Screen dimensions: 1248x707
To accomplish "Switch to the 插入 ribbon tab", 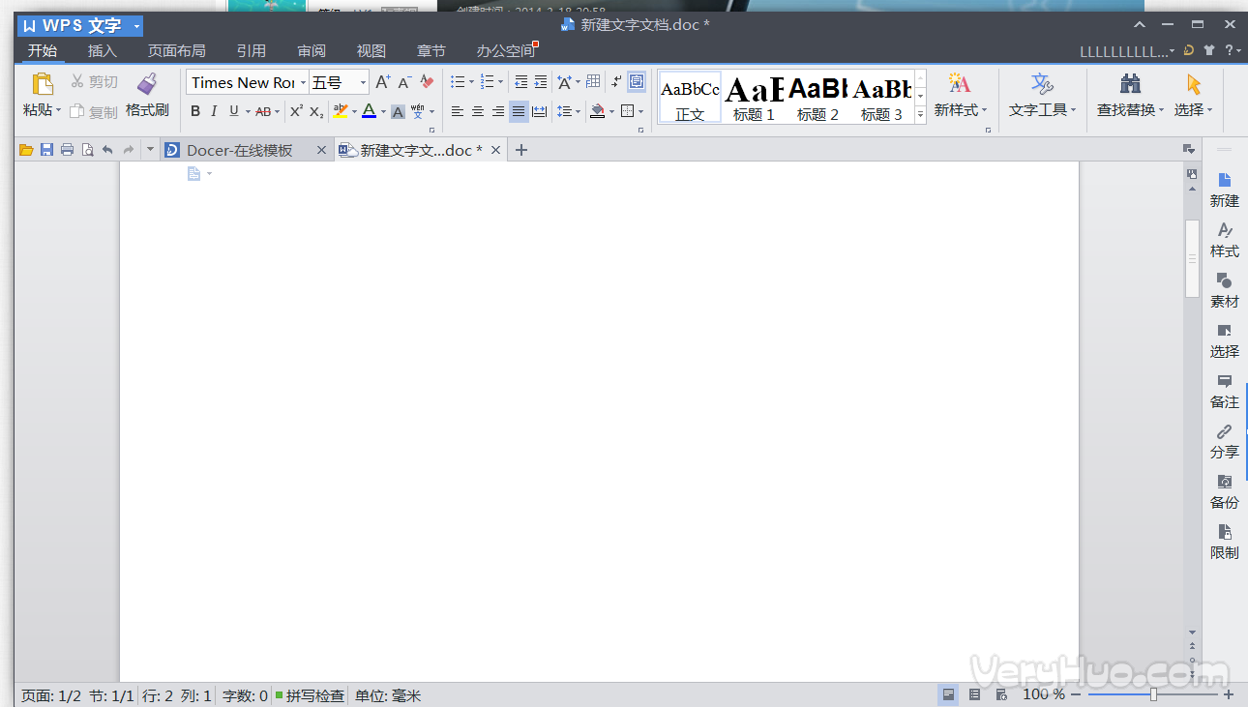I will [x=103, y=51].
